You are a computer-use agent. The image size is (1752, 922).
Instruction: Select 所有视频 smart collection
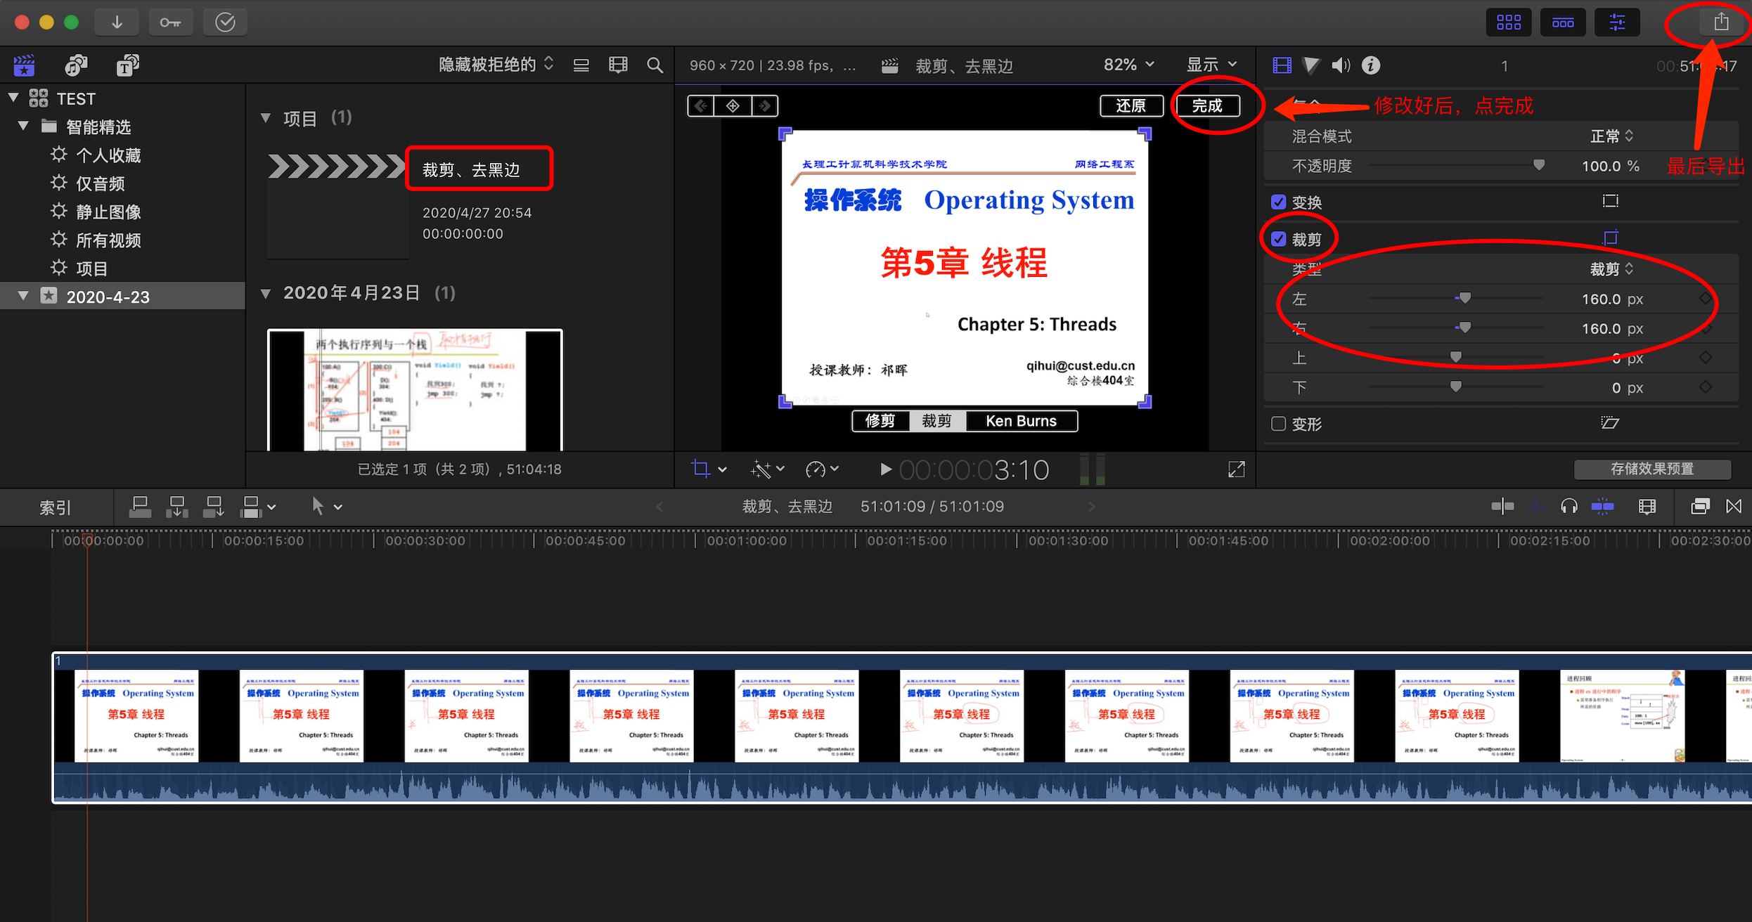[x=108, y=240]
